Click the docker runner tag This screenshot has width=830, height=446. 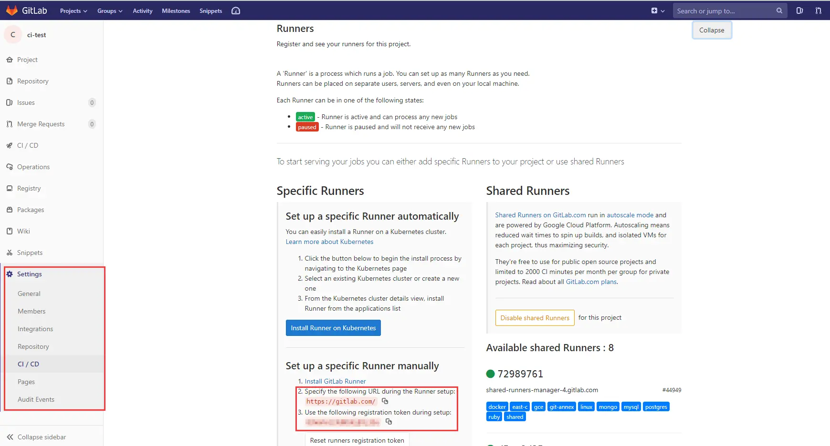coord(497,406)
